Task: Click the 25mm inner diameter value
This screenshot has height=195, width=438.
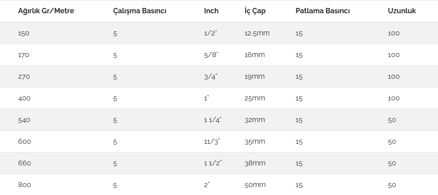Action: pos(255,98)
